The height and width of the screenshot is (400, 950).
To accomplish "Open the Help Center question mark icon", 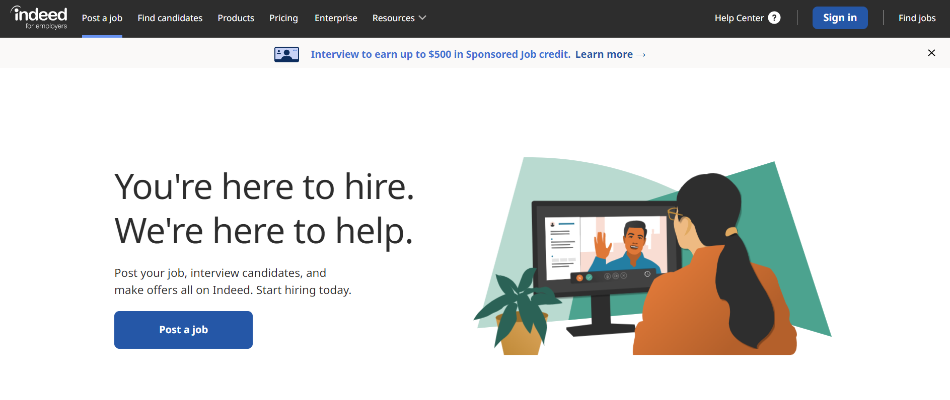I will 774,18.
